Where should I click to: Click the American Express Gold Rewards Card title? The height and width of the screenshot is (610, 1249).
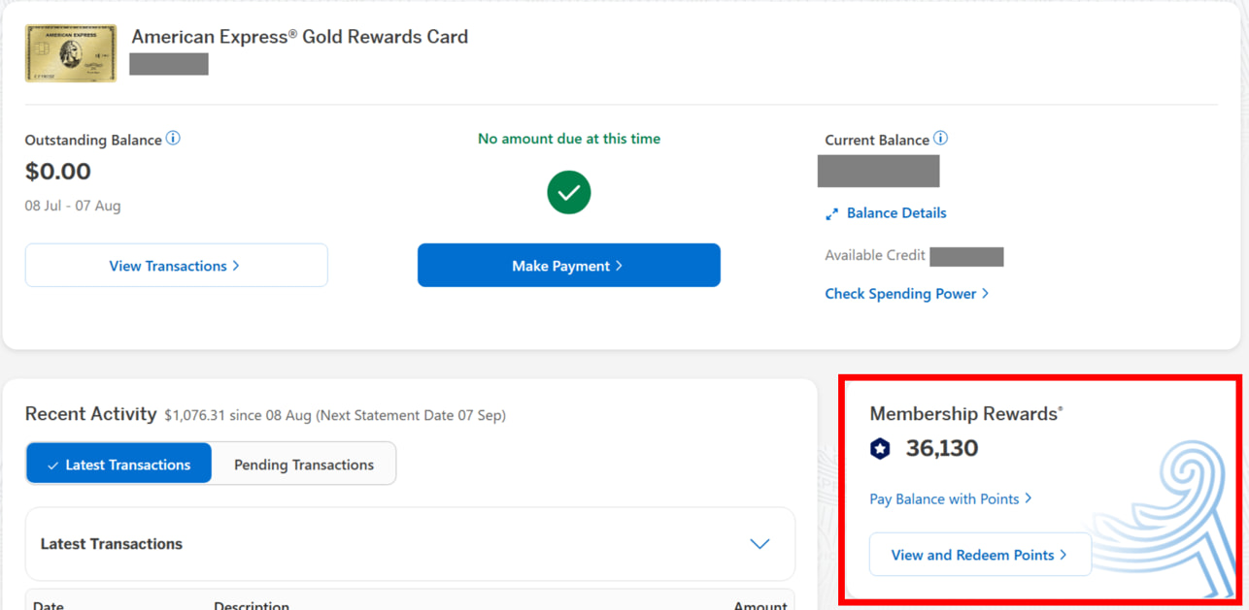click(x=300, y=37)
